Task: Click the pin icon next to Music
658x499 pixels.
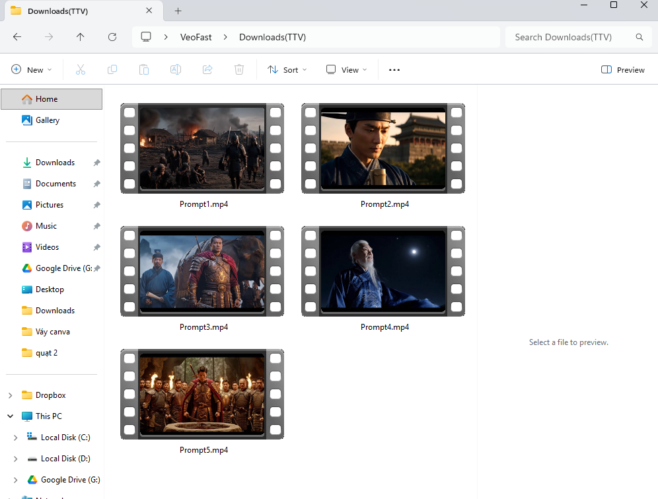Action: tap(97, 226)
